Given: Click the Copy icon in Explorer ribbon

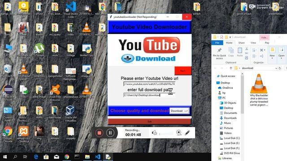Looking at the screenshot, I should tap(231, 52).
